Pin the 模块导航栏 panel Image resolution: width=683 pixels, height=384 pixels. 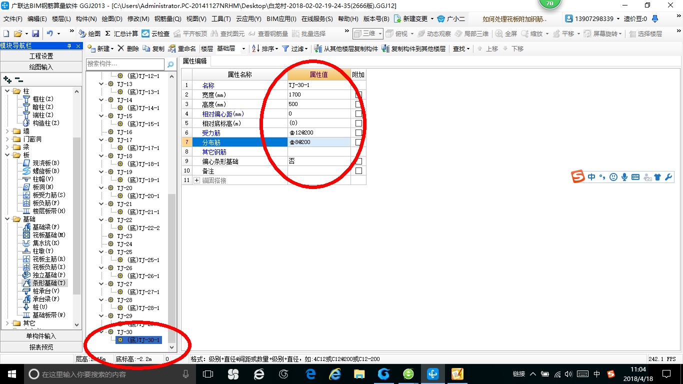[x=69, y=45]
